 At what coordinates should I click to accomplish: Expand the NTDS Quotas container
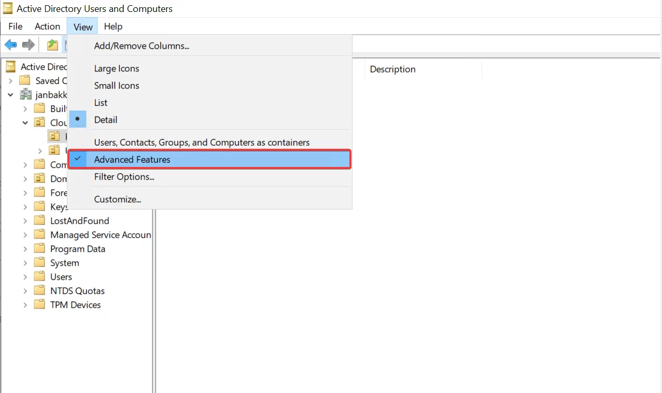pyautogui.click(x=25, y=291)
